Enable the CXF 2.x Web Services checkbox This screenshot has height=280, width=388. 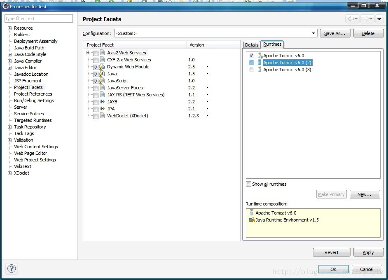(x=96, y=60)
